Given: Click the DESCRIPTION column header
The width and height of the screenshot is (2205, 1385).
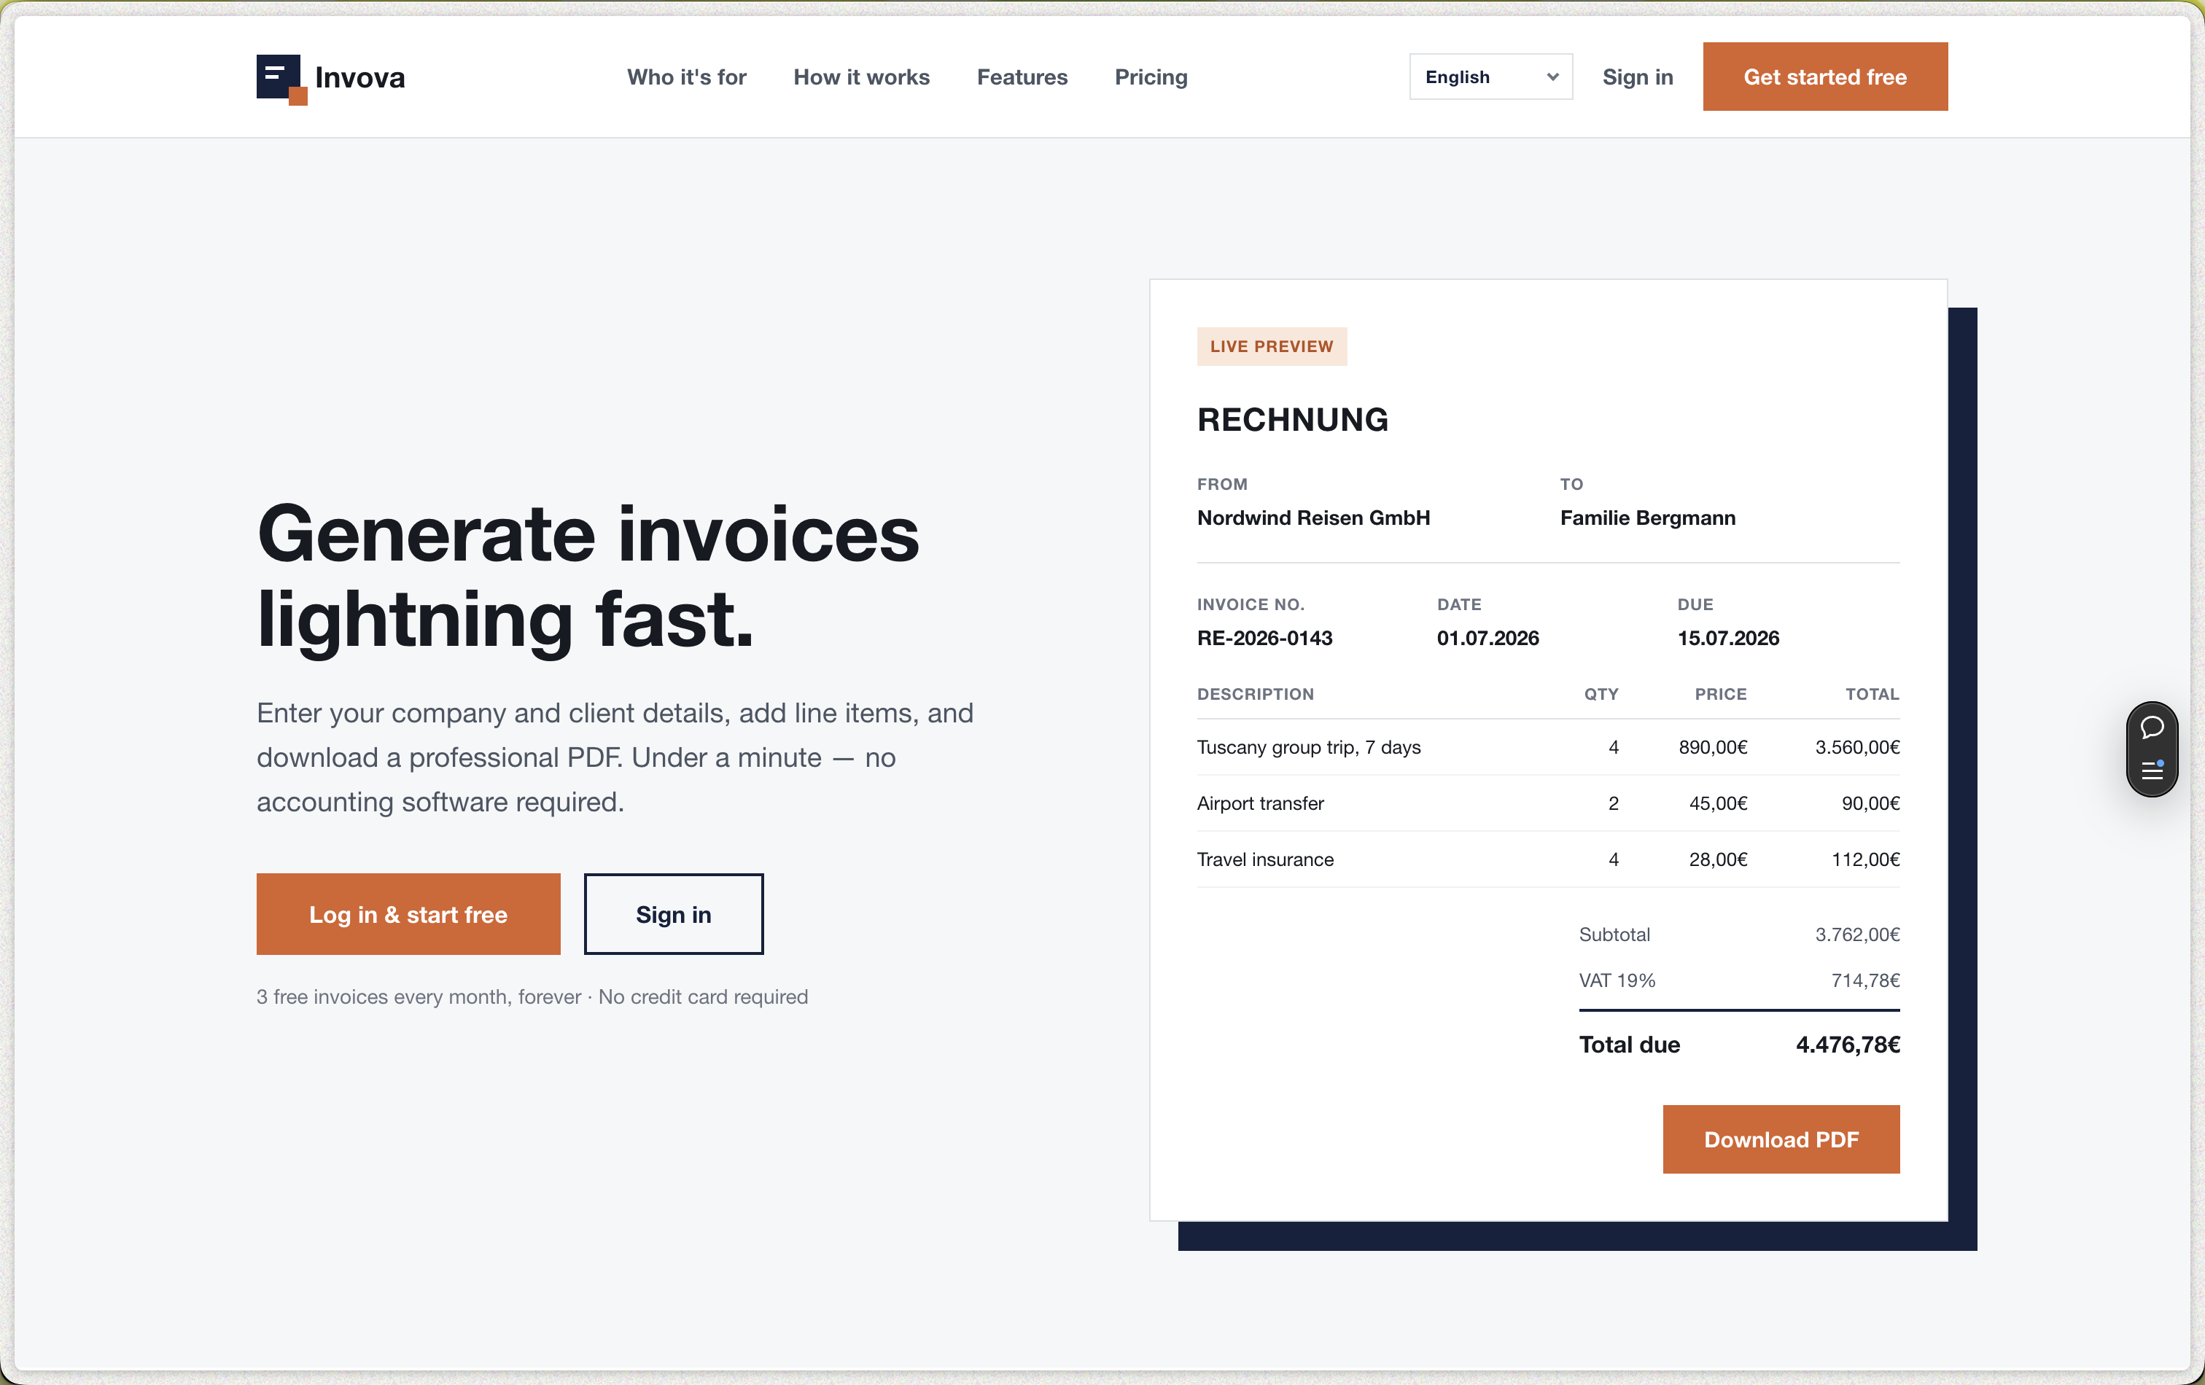Looking at the screenshot, I should click(x=1256, y=694).
